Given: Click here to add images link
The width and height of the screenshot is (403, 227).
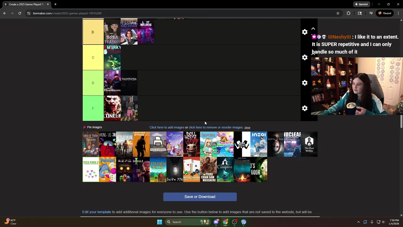Looking at the screenshot, I should pos(167,127).
